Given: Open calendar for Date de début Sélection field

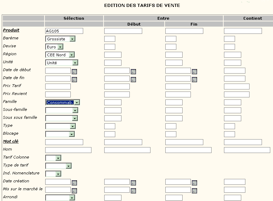Looking at the screenshot, I should click(x=74, y=71).
